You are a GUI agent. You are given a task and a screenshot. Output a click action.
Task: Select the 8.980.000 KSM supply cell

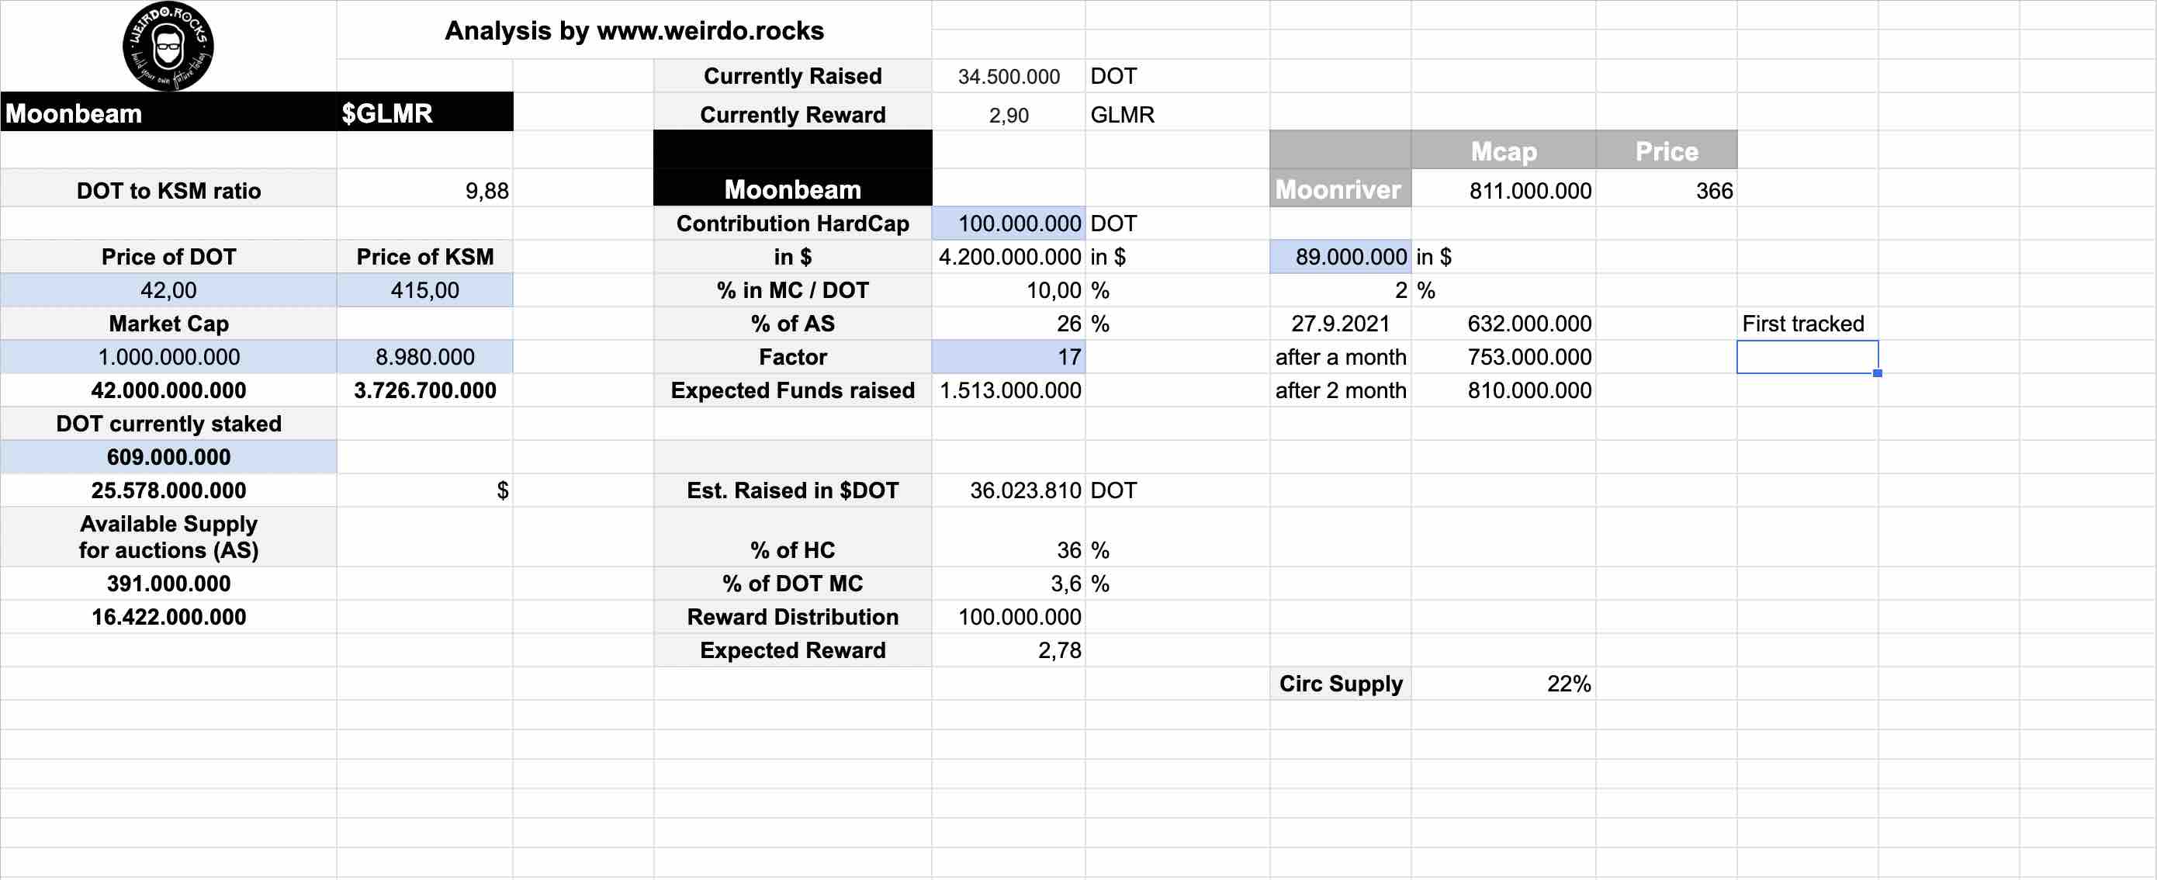point(424,357)
